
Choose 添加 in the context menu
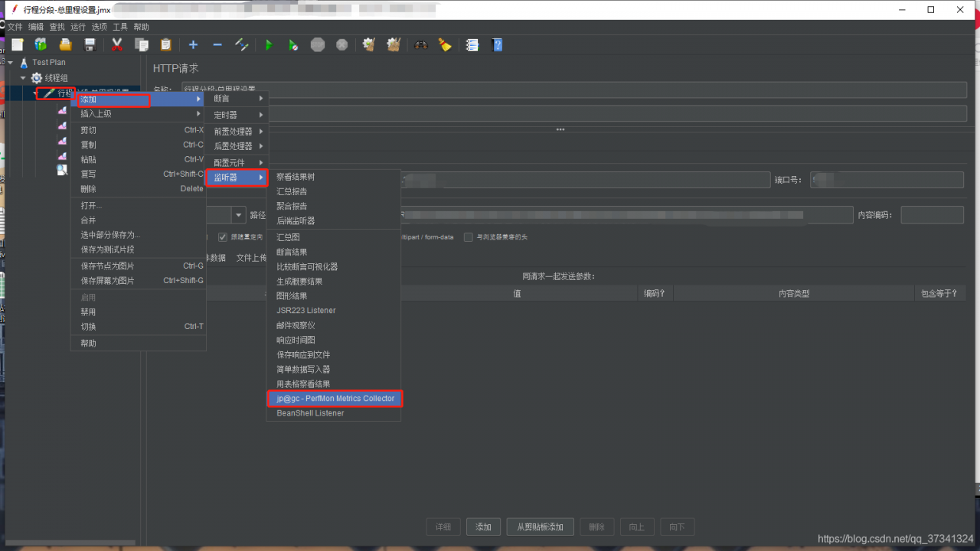[x=138, y=99]
